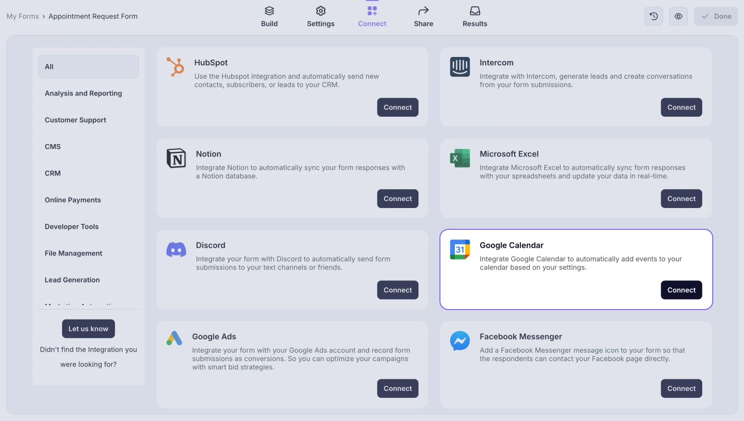The width and height of the screenshot is (744, 421).
Task: Click the Intercom logo icon
Action: 460,67
